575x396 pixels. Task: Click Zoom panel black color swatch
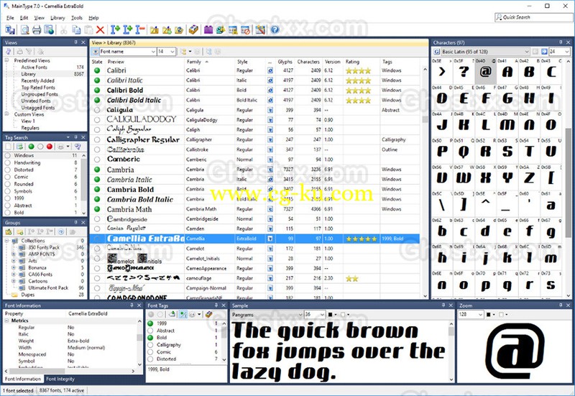tap(489, 315)
